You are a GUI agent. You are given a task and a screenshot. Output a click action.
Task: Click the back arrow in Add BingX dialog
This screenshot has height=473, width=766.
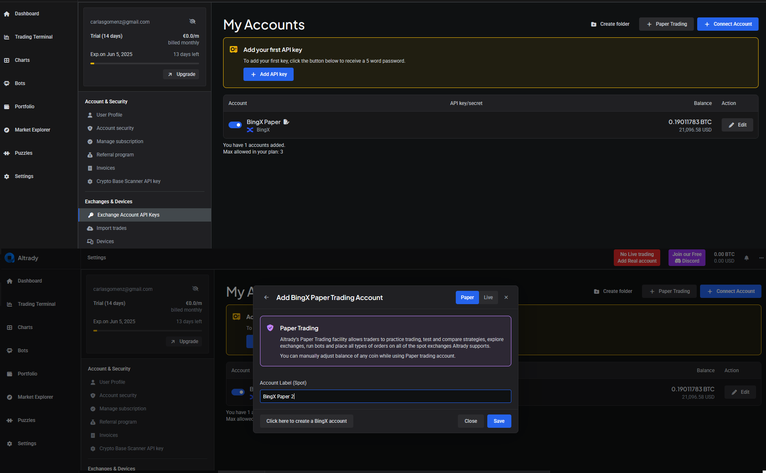pos(267,297)
